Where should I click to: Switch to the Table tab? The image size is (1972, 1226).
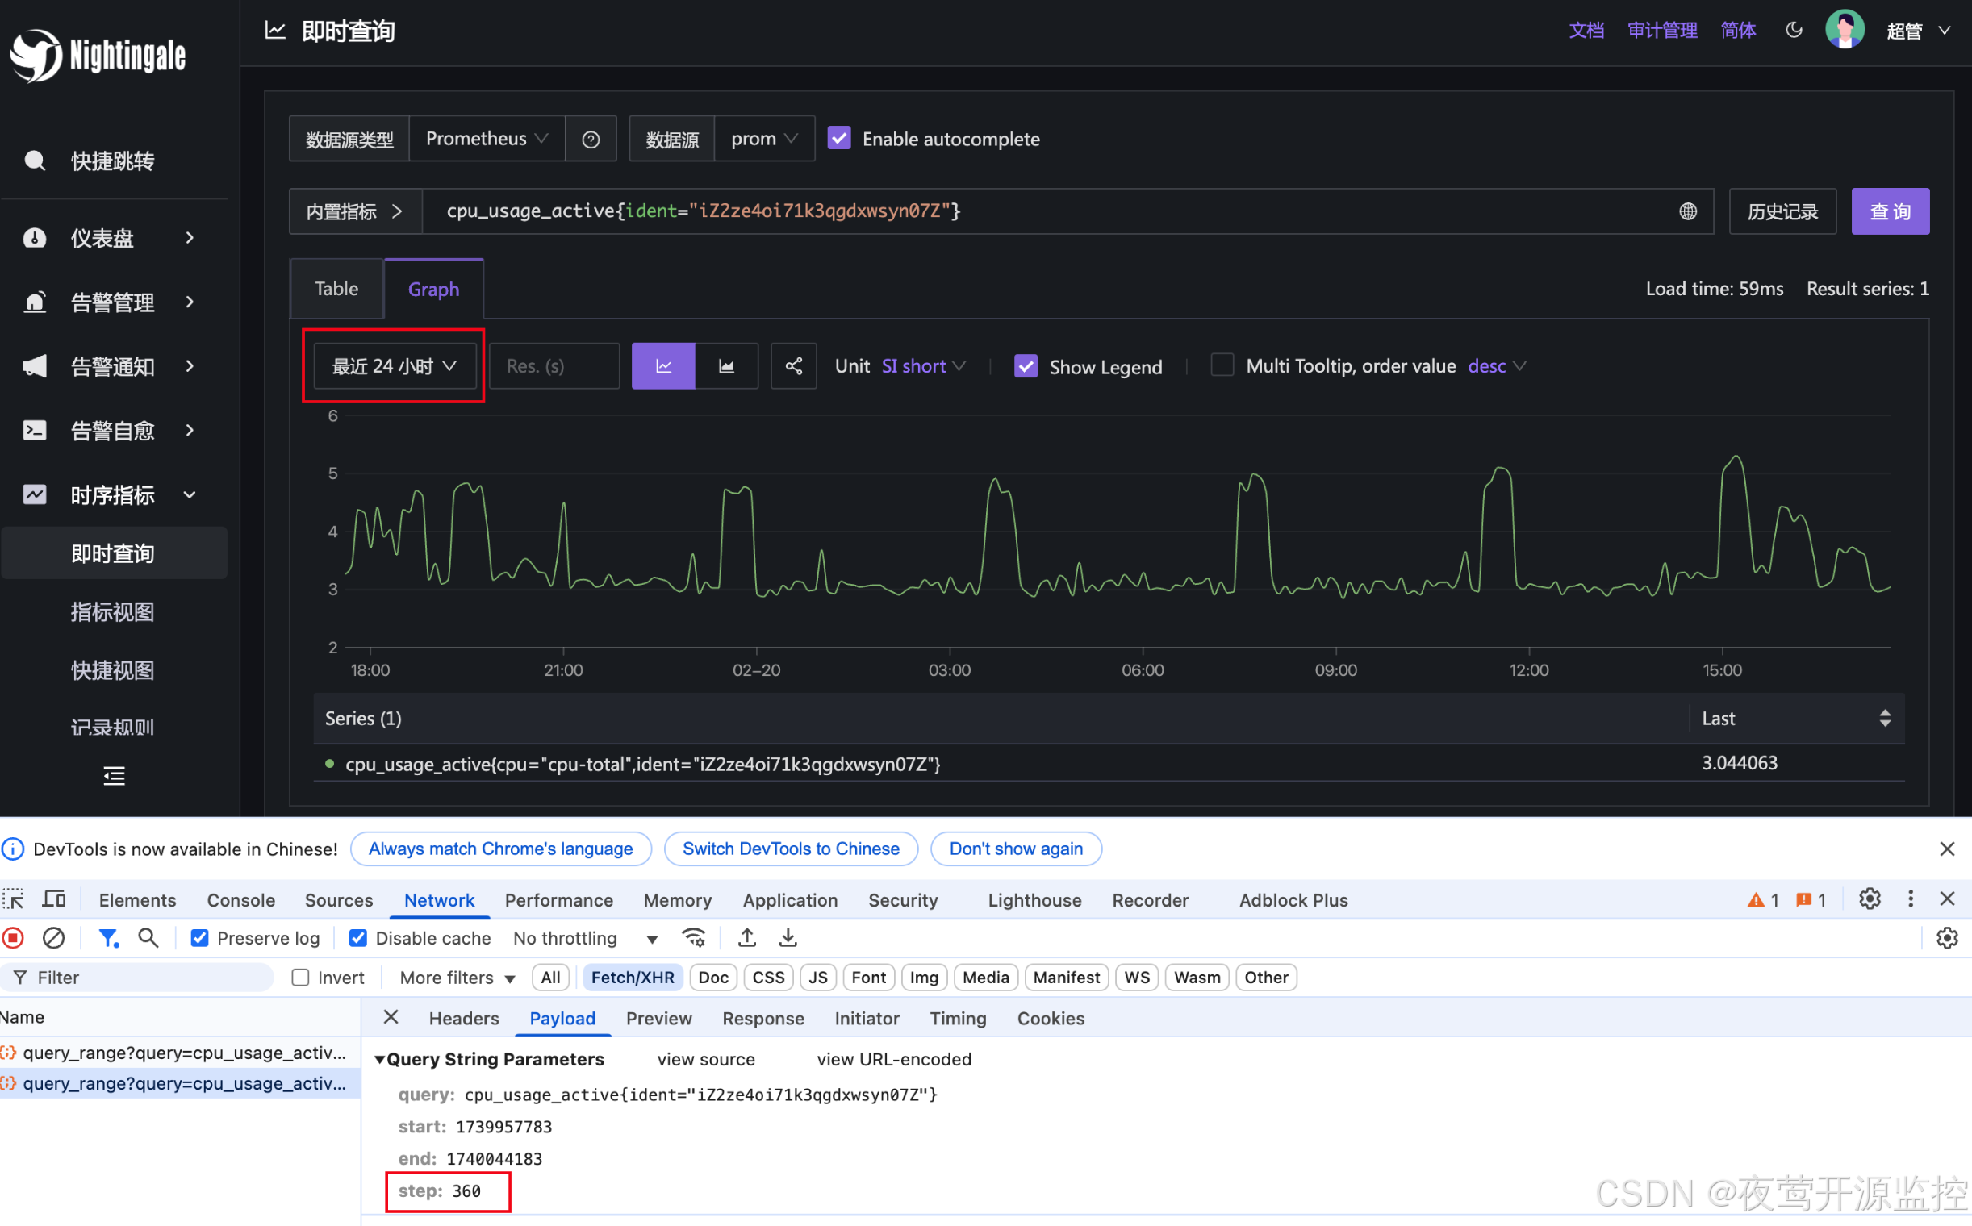[336, 290]
